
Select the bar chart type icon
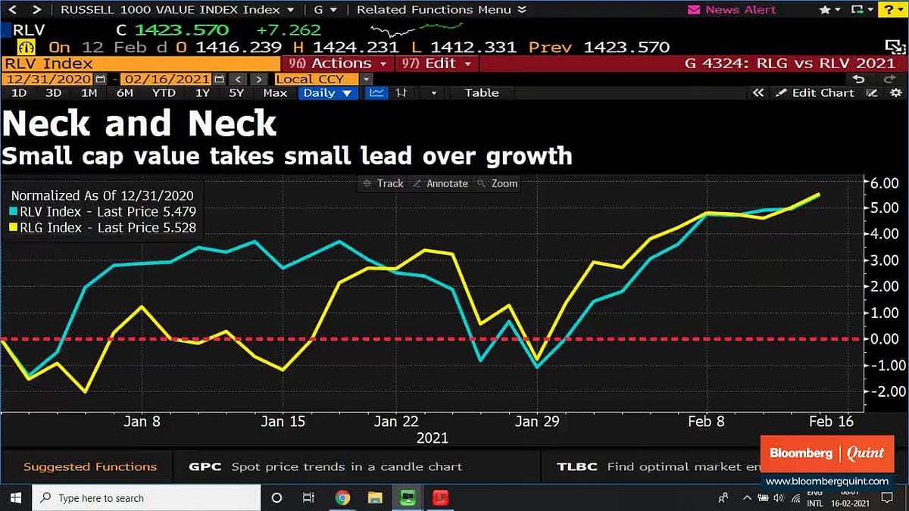click(402, 93)
